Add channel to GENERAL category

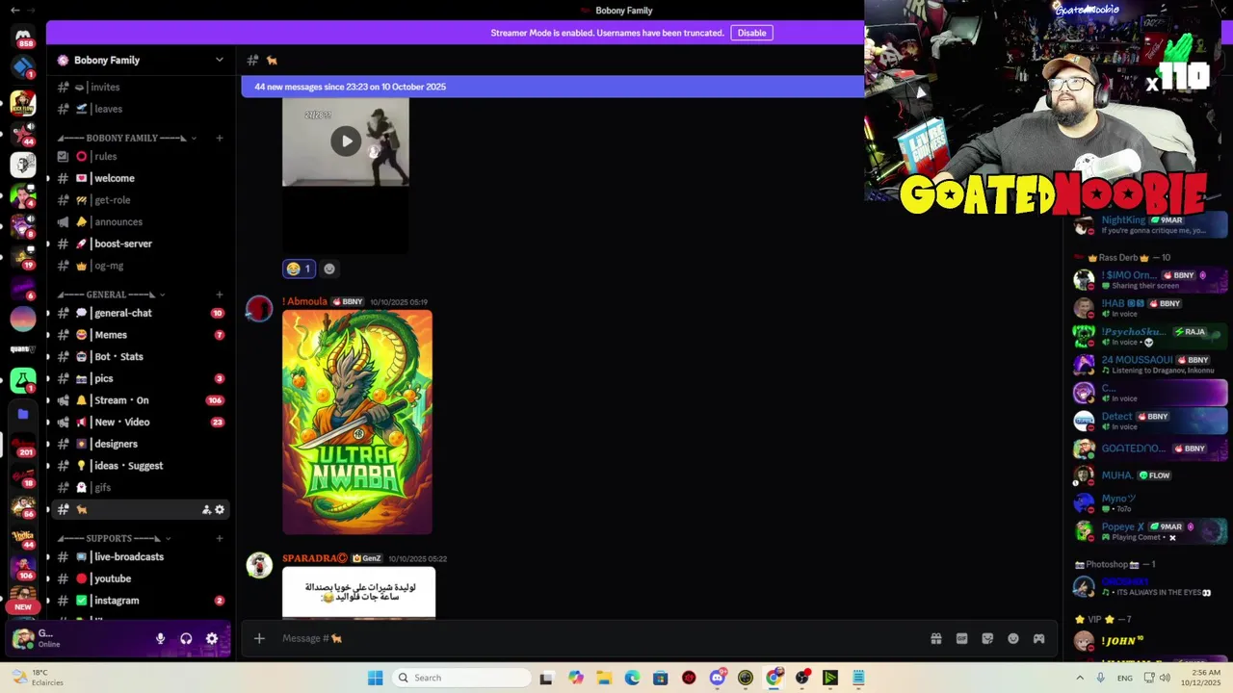pos(220,295)
